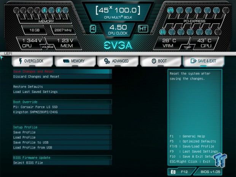
Task: Select Load Last Saved Settings
Action: click(x=62, y=92)
